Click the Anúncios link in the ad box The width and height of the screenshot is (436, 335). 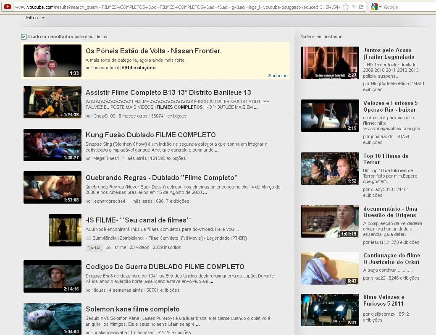coord(278,75)
